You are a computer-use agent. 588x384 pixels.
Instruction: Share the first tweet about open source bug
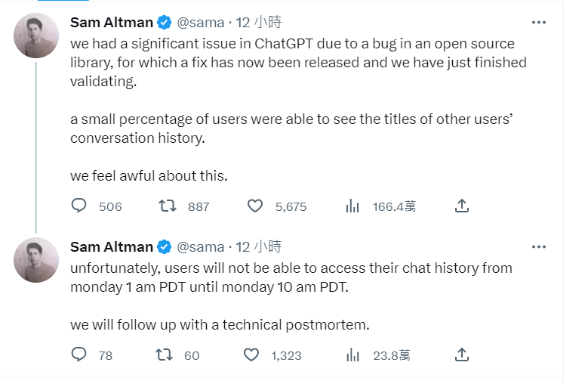(x=463, y=206)
